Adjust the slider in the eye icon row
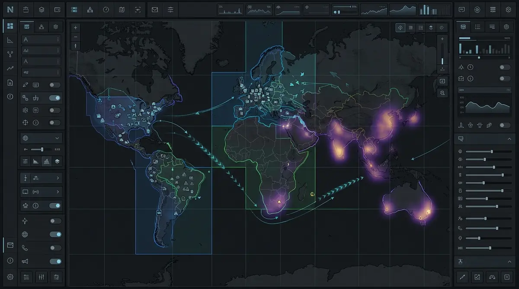This screenshot has height=289, width=519. click(488, 183)
